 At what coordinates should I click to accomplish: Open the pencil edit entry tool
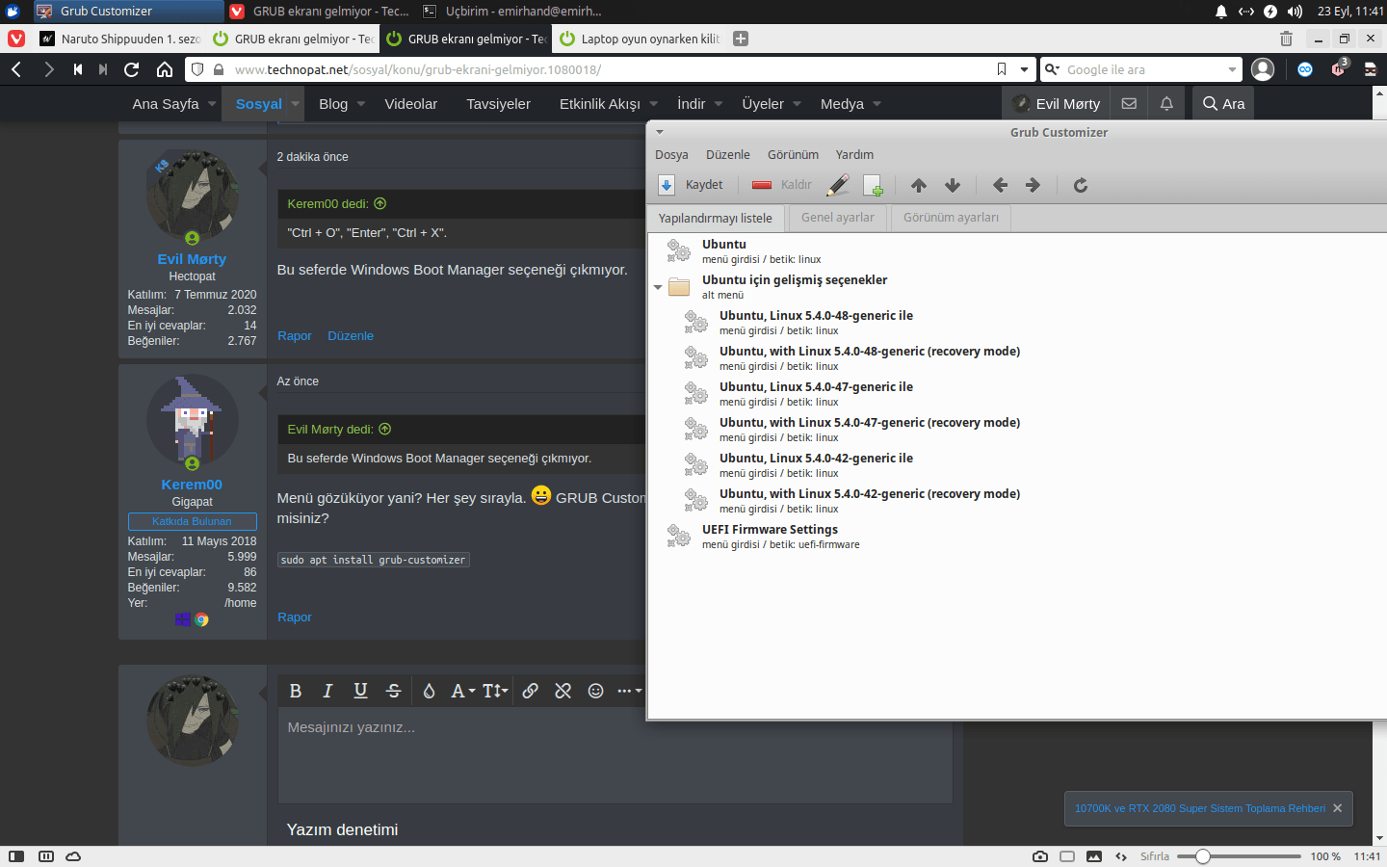pyautogui.click(x=838, y=185)
